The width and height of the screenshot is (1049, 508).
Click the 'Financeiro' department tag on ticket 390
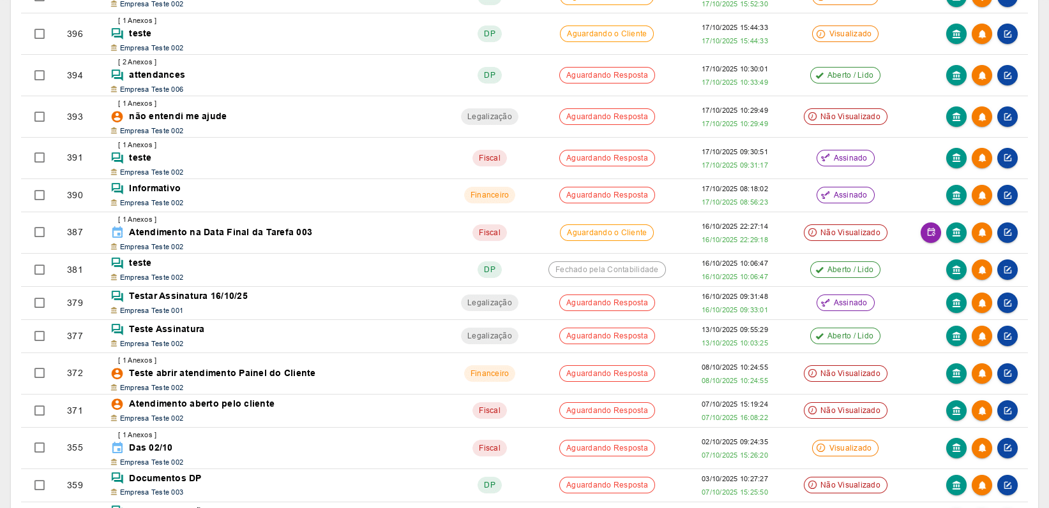click(490, 195)
